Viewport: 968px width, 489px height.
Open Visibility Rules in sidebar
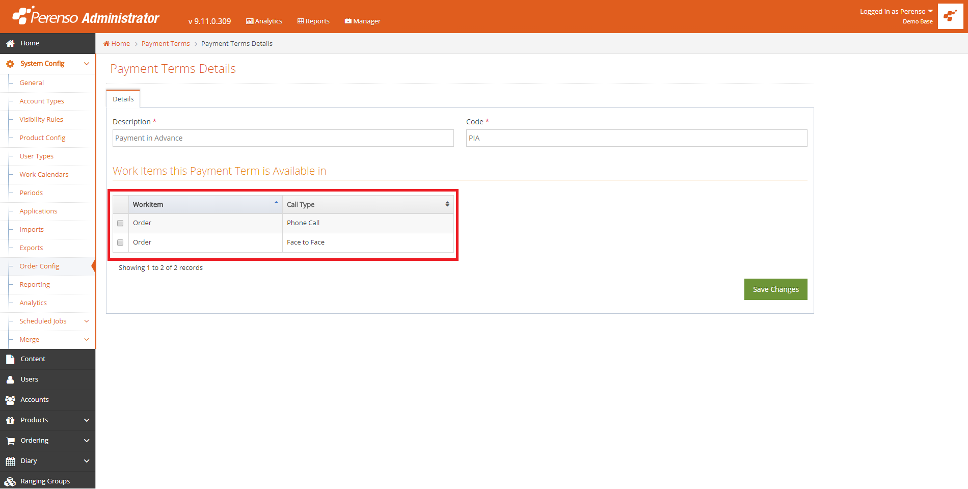tap(41, 119)
